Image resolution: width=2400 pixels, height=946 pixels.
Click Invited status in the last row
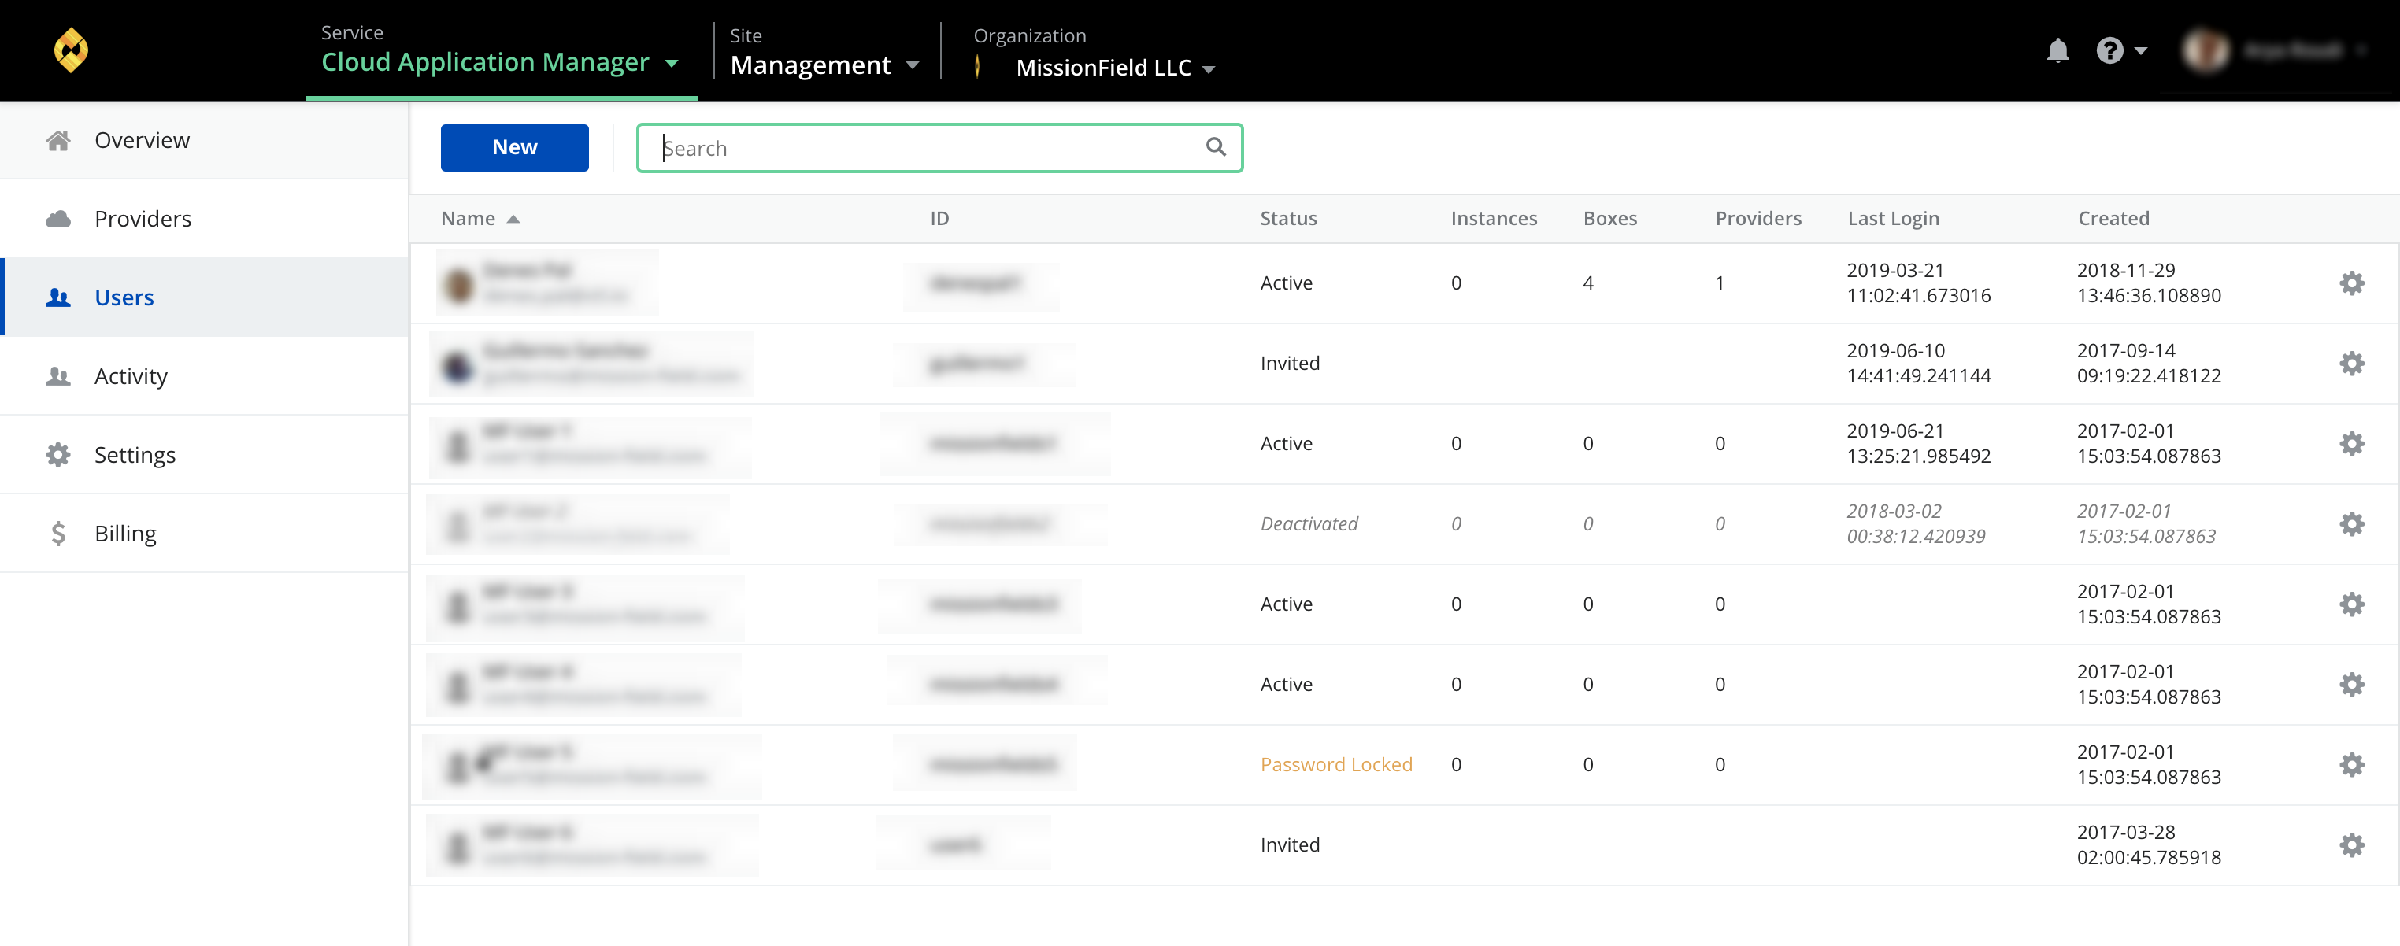pyautogui.click(x=1290, y=844)
